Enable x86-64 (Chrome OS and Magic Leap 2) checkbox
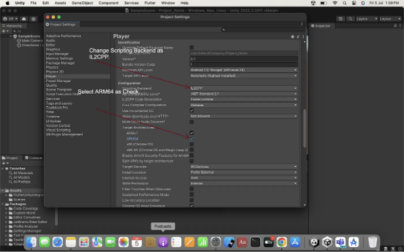The height and width of the screenshot is (252, 404). tap(191, 149)
